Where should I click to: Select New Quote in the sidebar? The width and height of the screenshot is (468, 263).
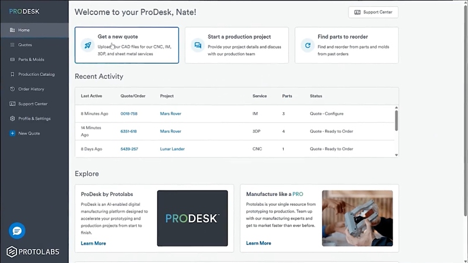pos(35,133)
